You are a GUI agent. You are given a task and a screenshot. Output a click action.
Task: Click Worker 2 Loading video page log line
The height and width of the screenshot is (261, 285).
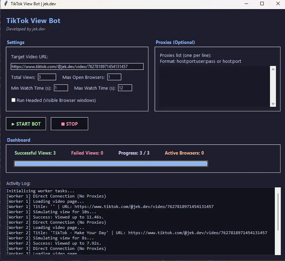45,228
